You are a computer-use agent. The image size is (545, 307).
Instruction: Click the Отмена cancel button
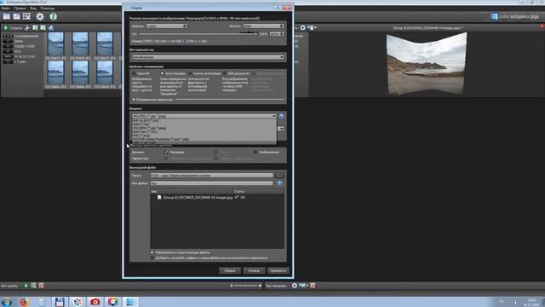coord(254,270)
